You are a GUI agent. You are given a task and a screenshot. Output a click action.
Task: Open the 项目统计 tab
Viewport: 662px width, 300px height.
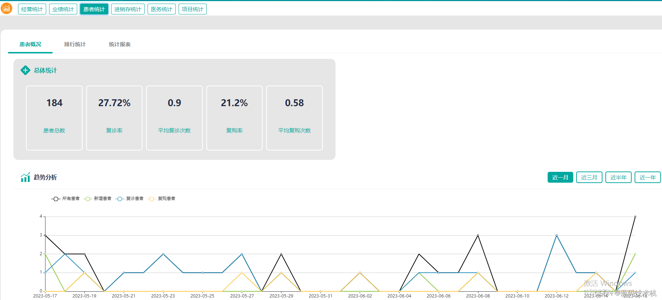click(193, 9)
